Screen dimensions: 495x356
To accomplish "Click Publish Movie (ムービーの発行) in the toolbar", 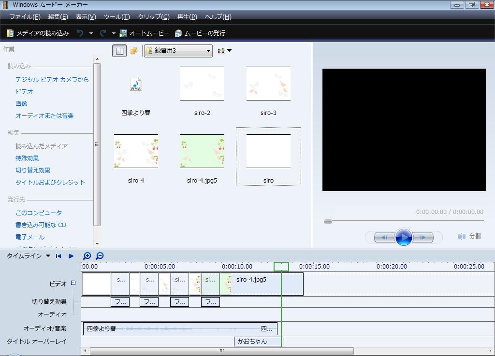I will tap(200, 33).
